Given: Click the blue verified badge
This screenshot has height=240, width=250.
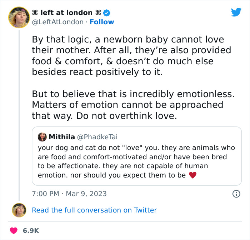Looking at the screenshot, I should tap(106, 13).
